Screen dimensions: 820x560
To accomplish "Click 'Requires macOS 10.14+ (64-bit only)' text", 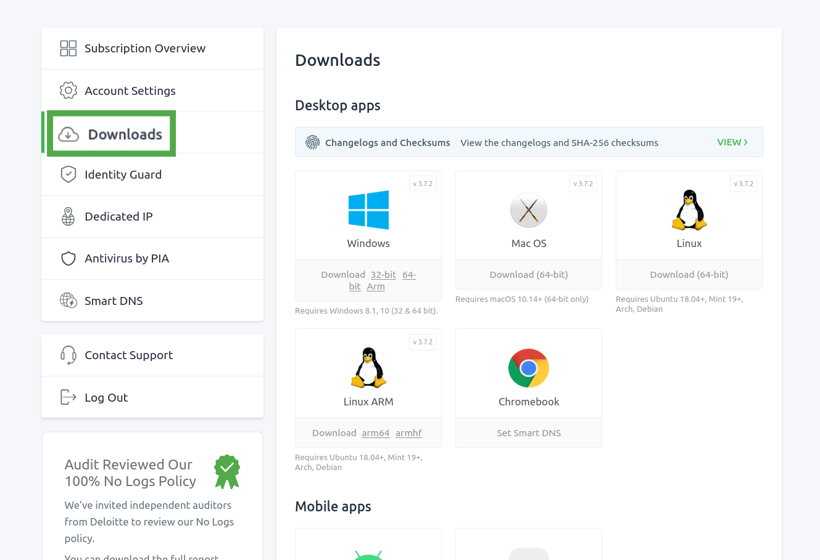I will click(522, 299).
